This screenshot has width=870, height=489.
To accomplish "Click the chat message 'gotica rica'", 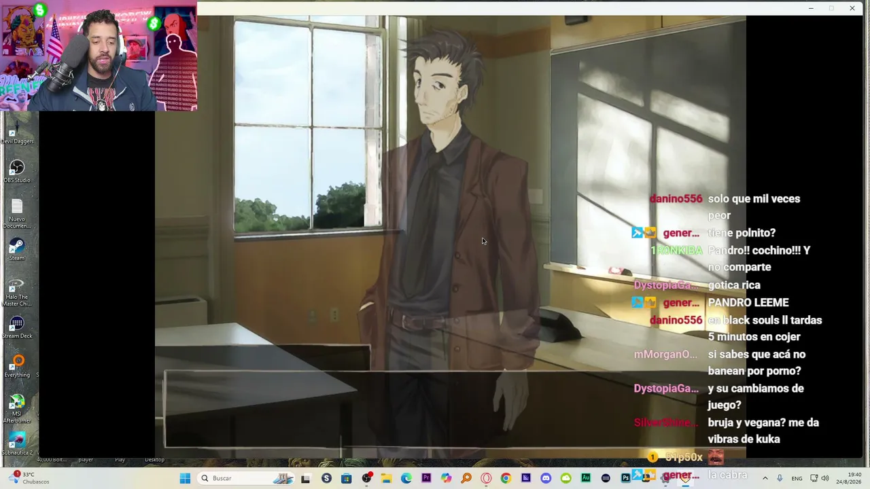I will 734,285.
